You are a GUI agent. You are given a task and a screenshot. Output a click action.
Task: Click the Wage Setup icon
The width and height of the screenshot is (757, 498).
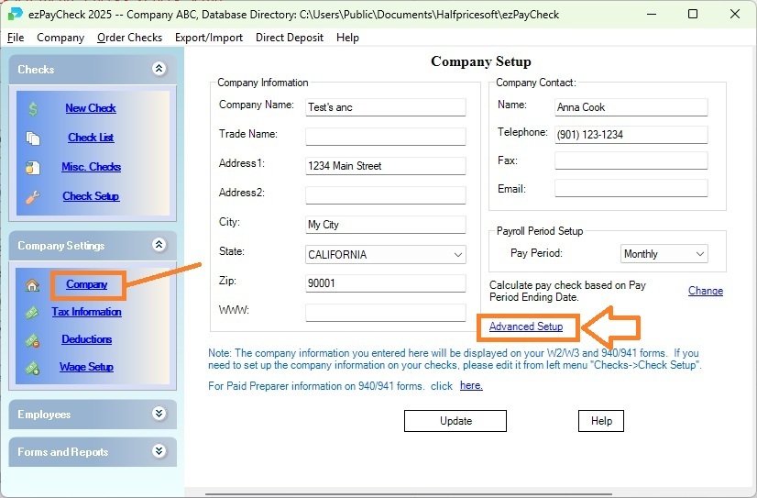tap(33, 368)
